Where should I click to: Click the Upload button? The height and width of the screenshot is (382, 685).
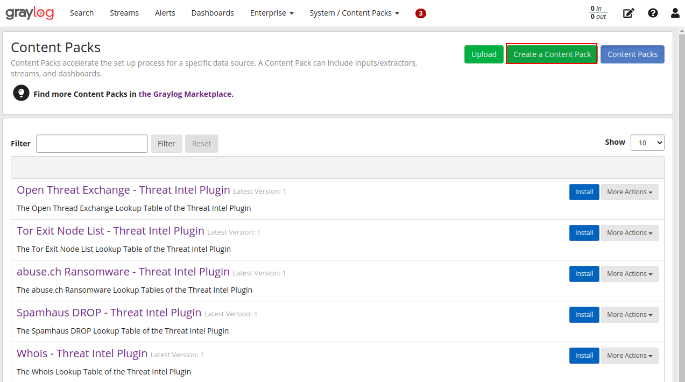484,54
